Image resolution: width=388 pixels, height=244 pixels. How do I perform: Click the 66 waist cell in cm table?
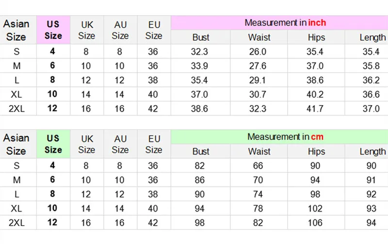(258, 166)
